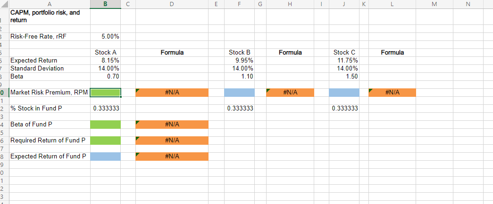Select Stock B weight 0.333333

239,109
